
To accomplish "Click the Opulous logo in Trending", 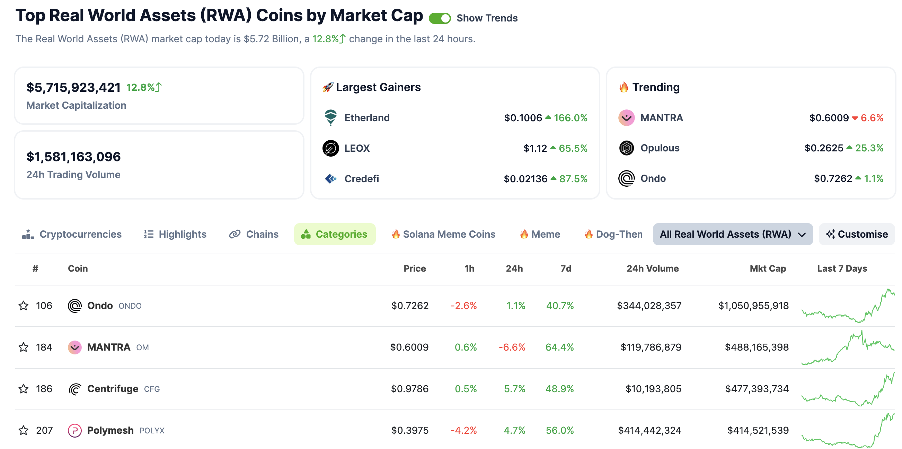I will (626, 148).
